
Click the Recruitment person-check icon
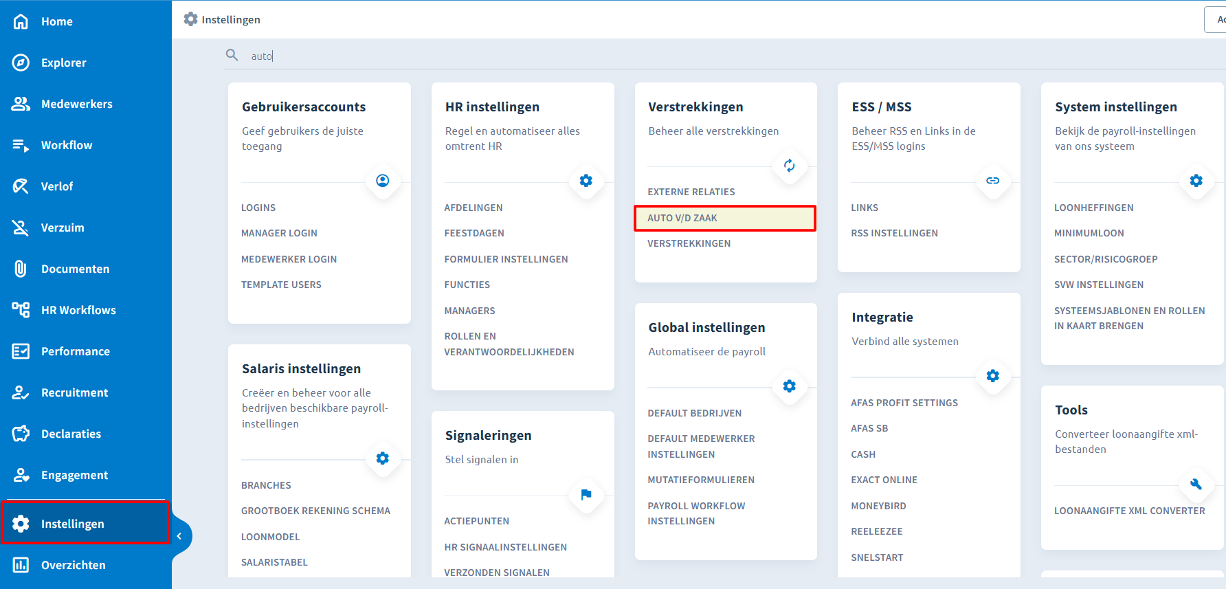point(21,392)
